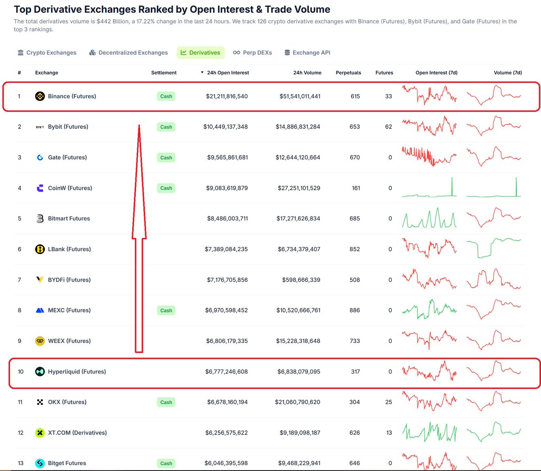Open the Perp DEXs tab
The height and width of the screenshot is (471, 541).
252,53
